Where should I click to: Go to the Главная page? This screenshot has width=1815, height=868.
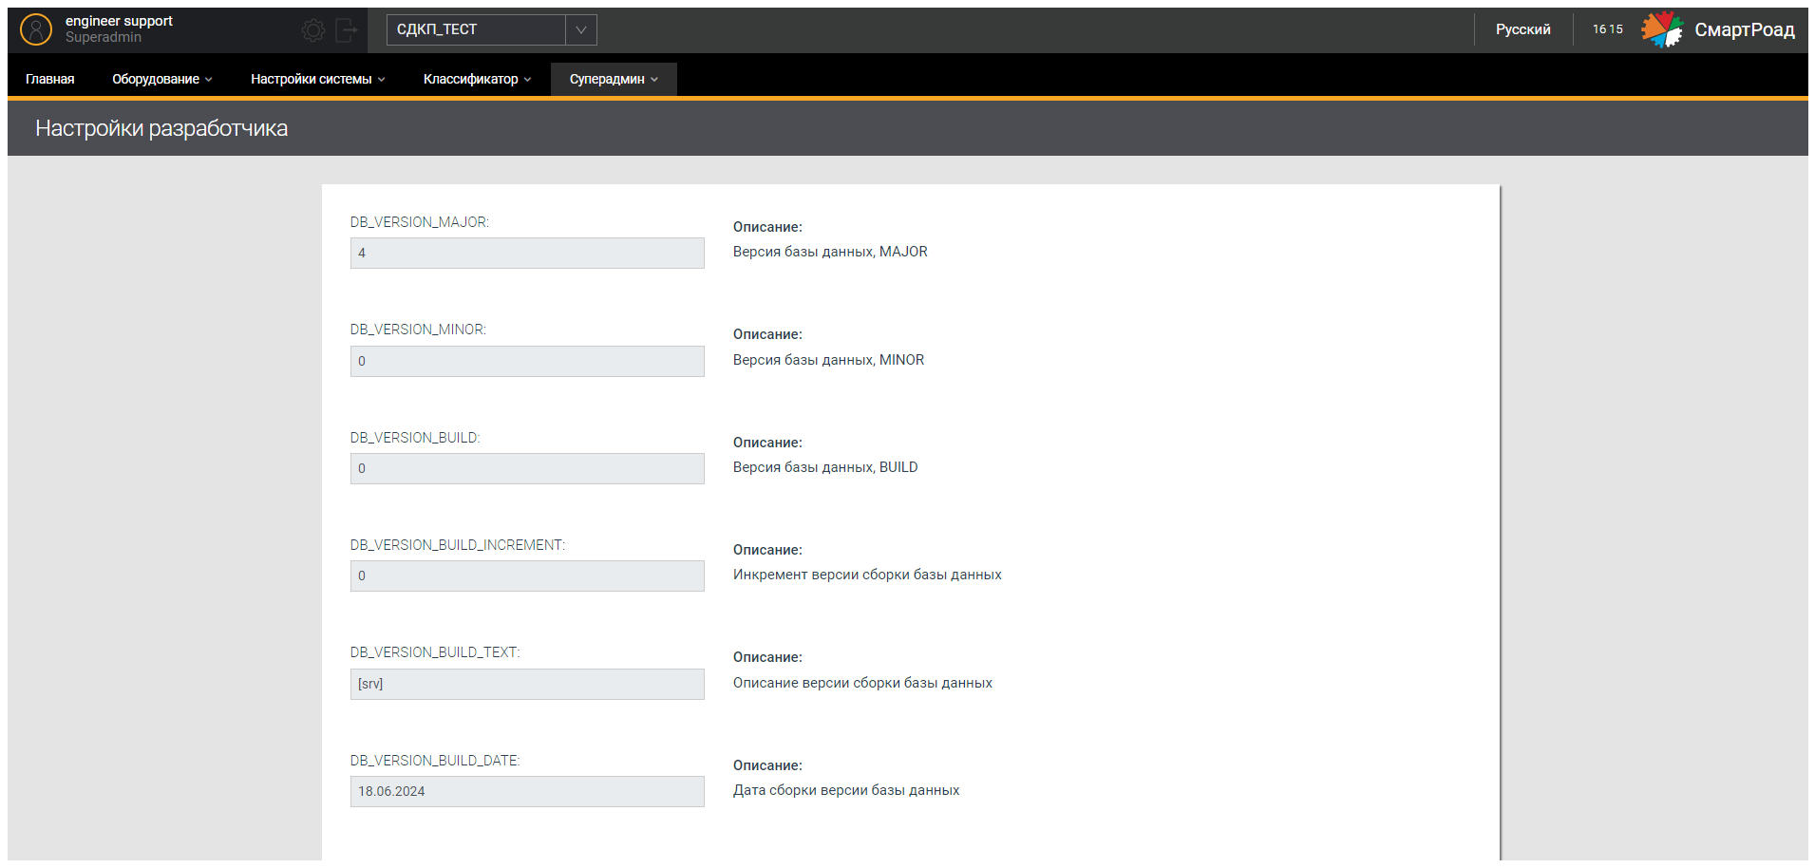click(50, 79)
